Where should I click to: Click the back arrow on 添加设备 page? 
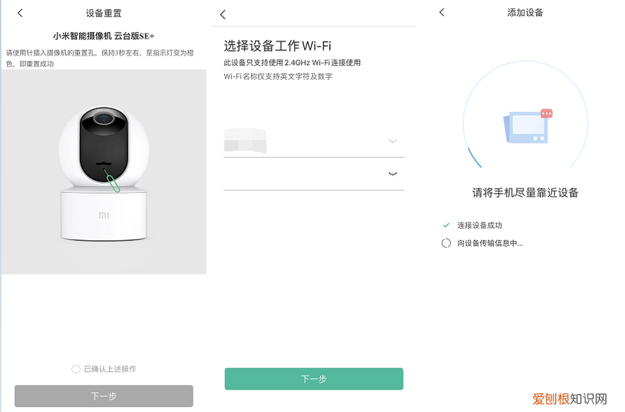[440, 13]
